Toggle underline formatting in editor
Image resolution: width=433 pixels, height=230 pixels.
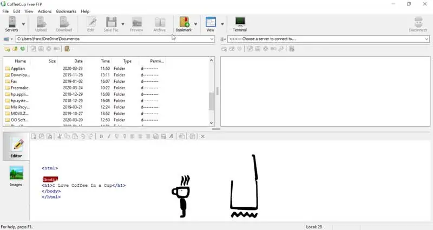[x=117, y=136]
